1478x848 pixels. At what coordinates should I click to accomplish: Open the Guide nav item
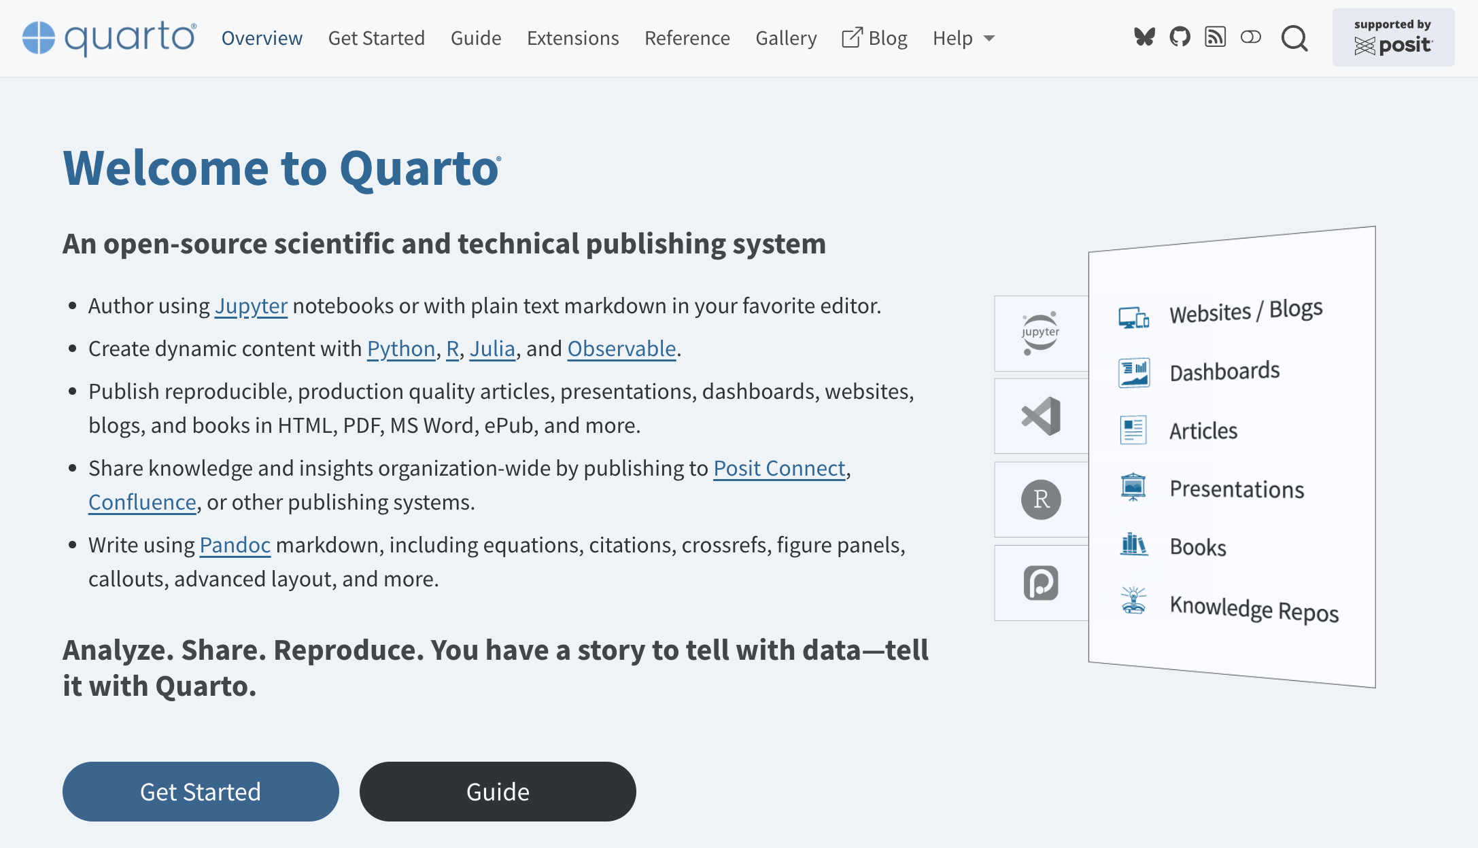[x=476, y=38]
